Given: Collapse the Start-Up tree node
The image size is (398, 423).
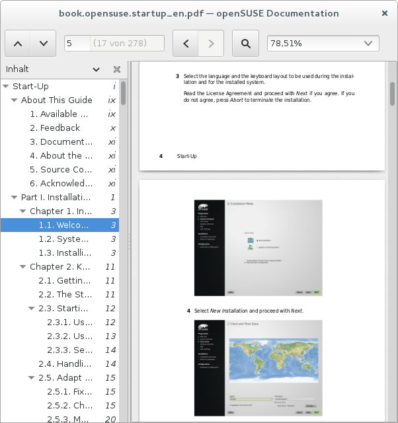Looking at the screenshot, I should click(x=6, y=87).
